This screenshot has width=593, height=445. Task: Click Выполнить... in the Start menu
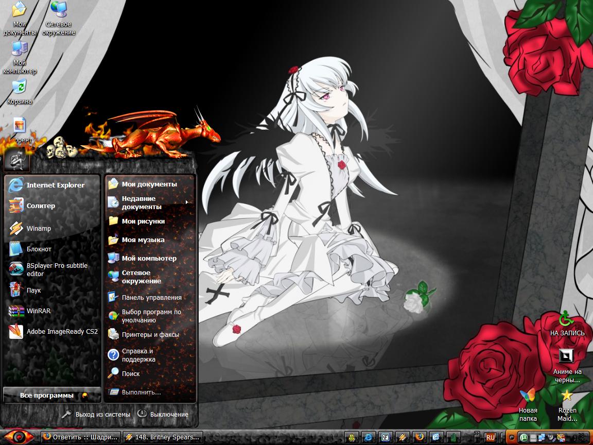click(x=150, y=392)
